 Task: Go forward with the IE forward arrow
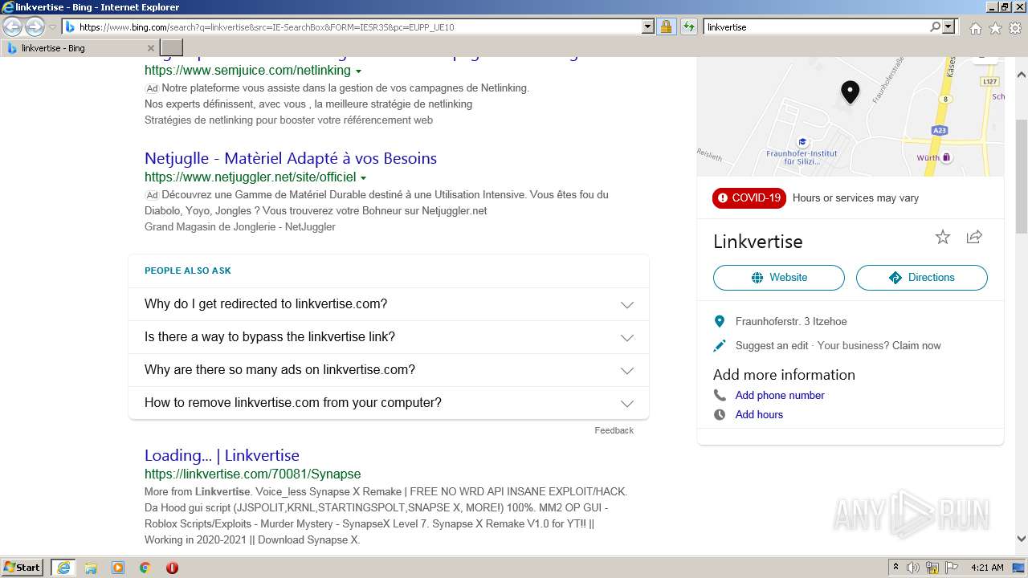pyautogui.click(x=35, y=26)
